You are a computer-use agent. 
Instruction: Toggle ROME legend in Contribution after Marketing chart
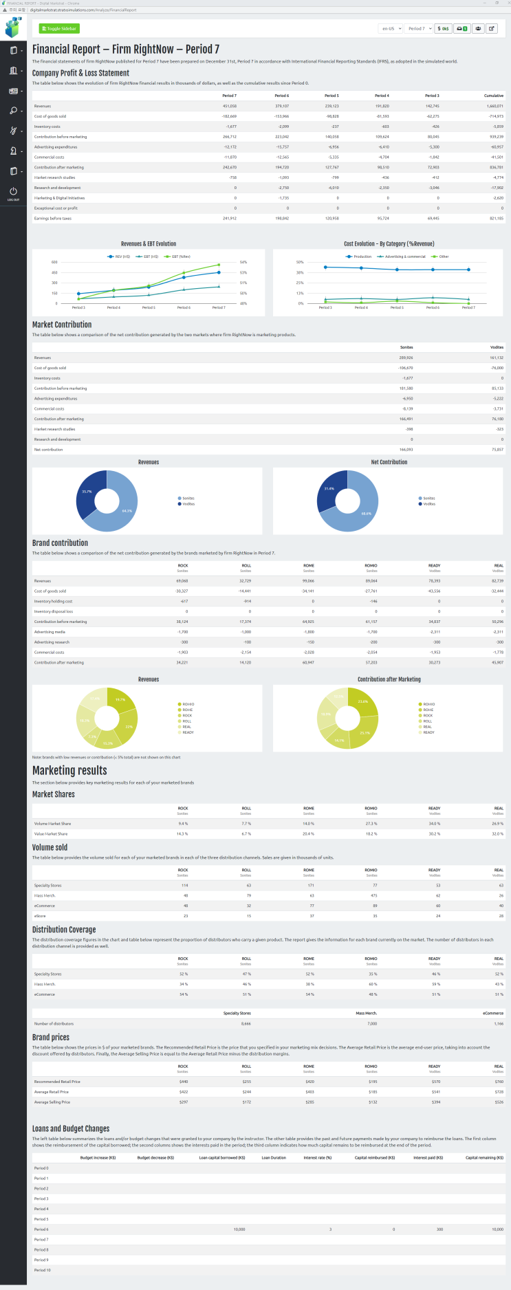point(426,710)
